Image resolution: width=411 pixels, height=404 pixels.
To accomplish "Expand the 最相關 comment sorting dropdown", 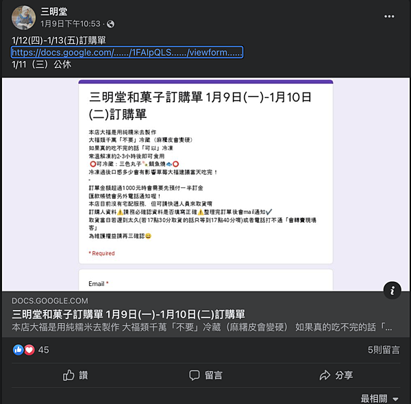I will tap(379, 399).
